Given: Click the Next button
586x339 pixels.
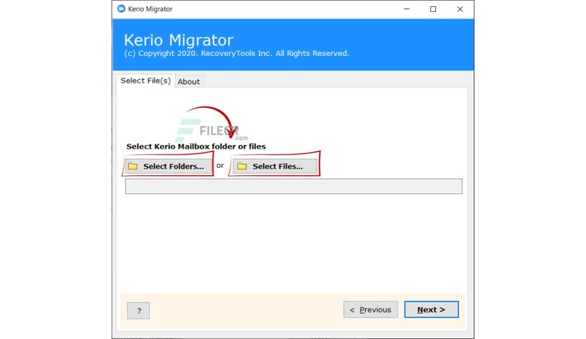Looking at the screenshot, I should pos(431,310).
